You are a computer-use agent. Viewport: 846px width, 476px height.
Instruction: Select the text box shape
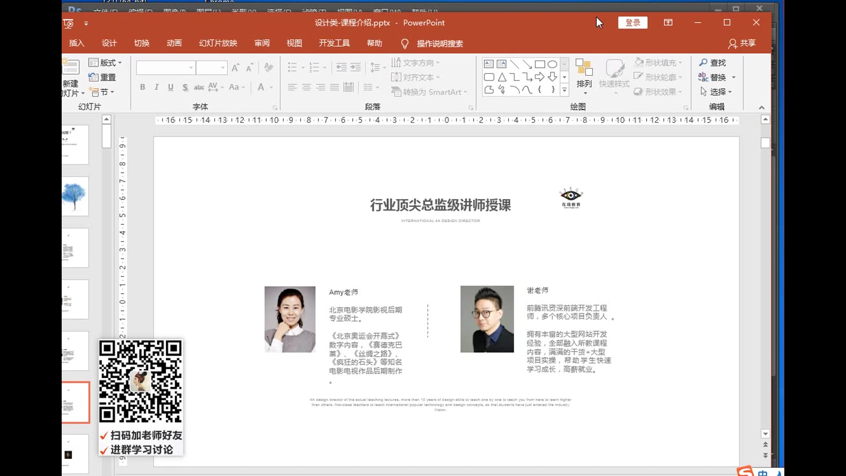coord(489,64)
